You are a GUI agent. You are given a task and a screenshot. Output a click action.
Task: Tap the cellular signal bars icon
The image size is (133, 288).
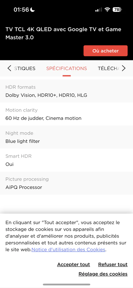[x=99, y=10]
